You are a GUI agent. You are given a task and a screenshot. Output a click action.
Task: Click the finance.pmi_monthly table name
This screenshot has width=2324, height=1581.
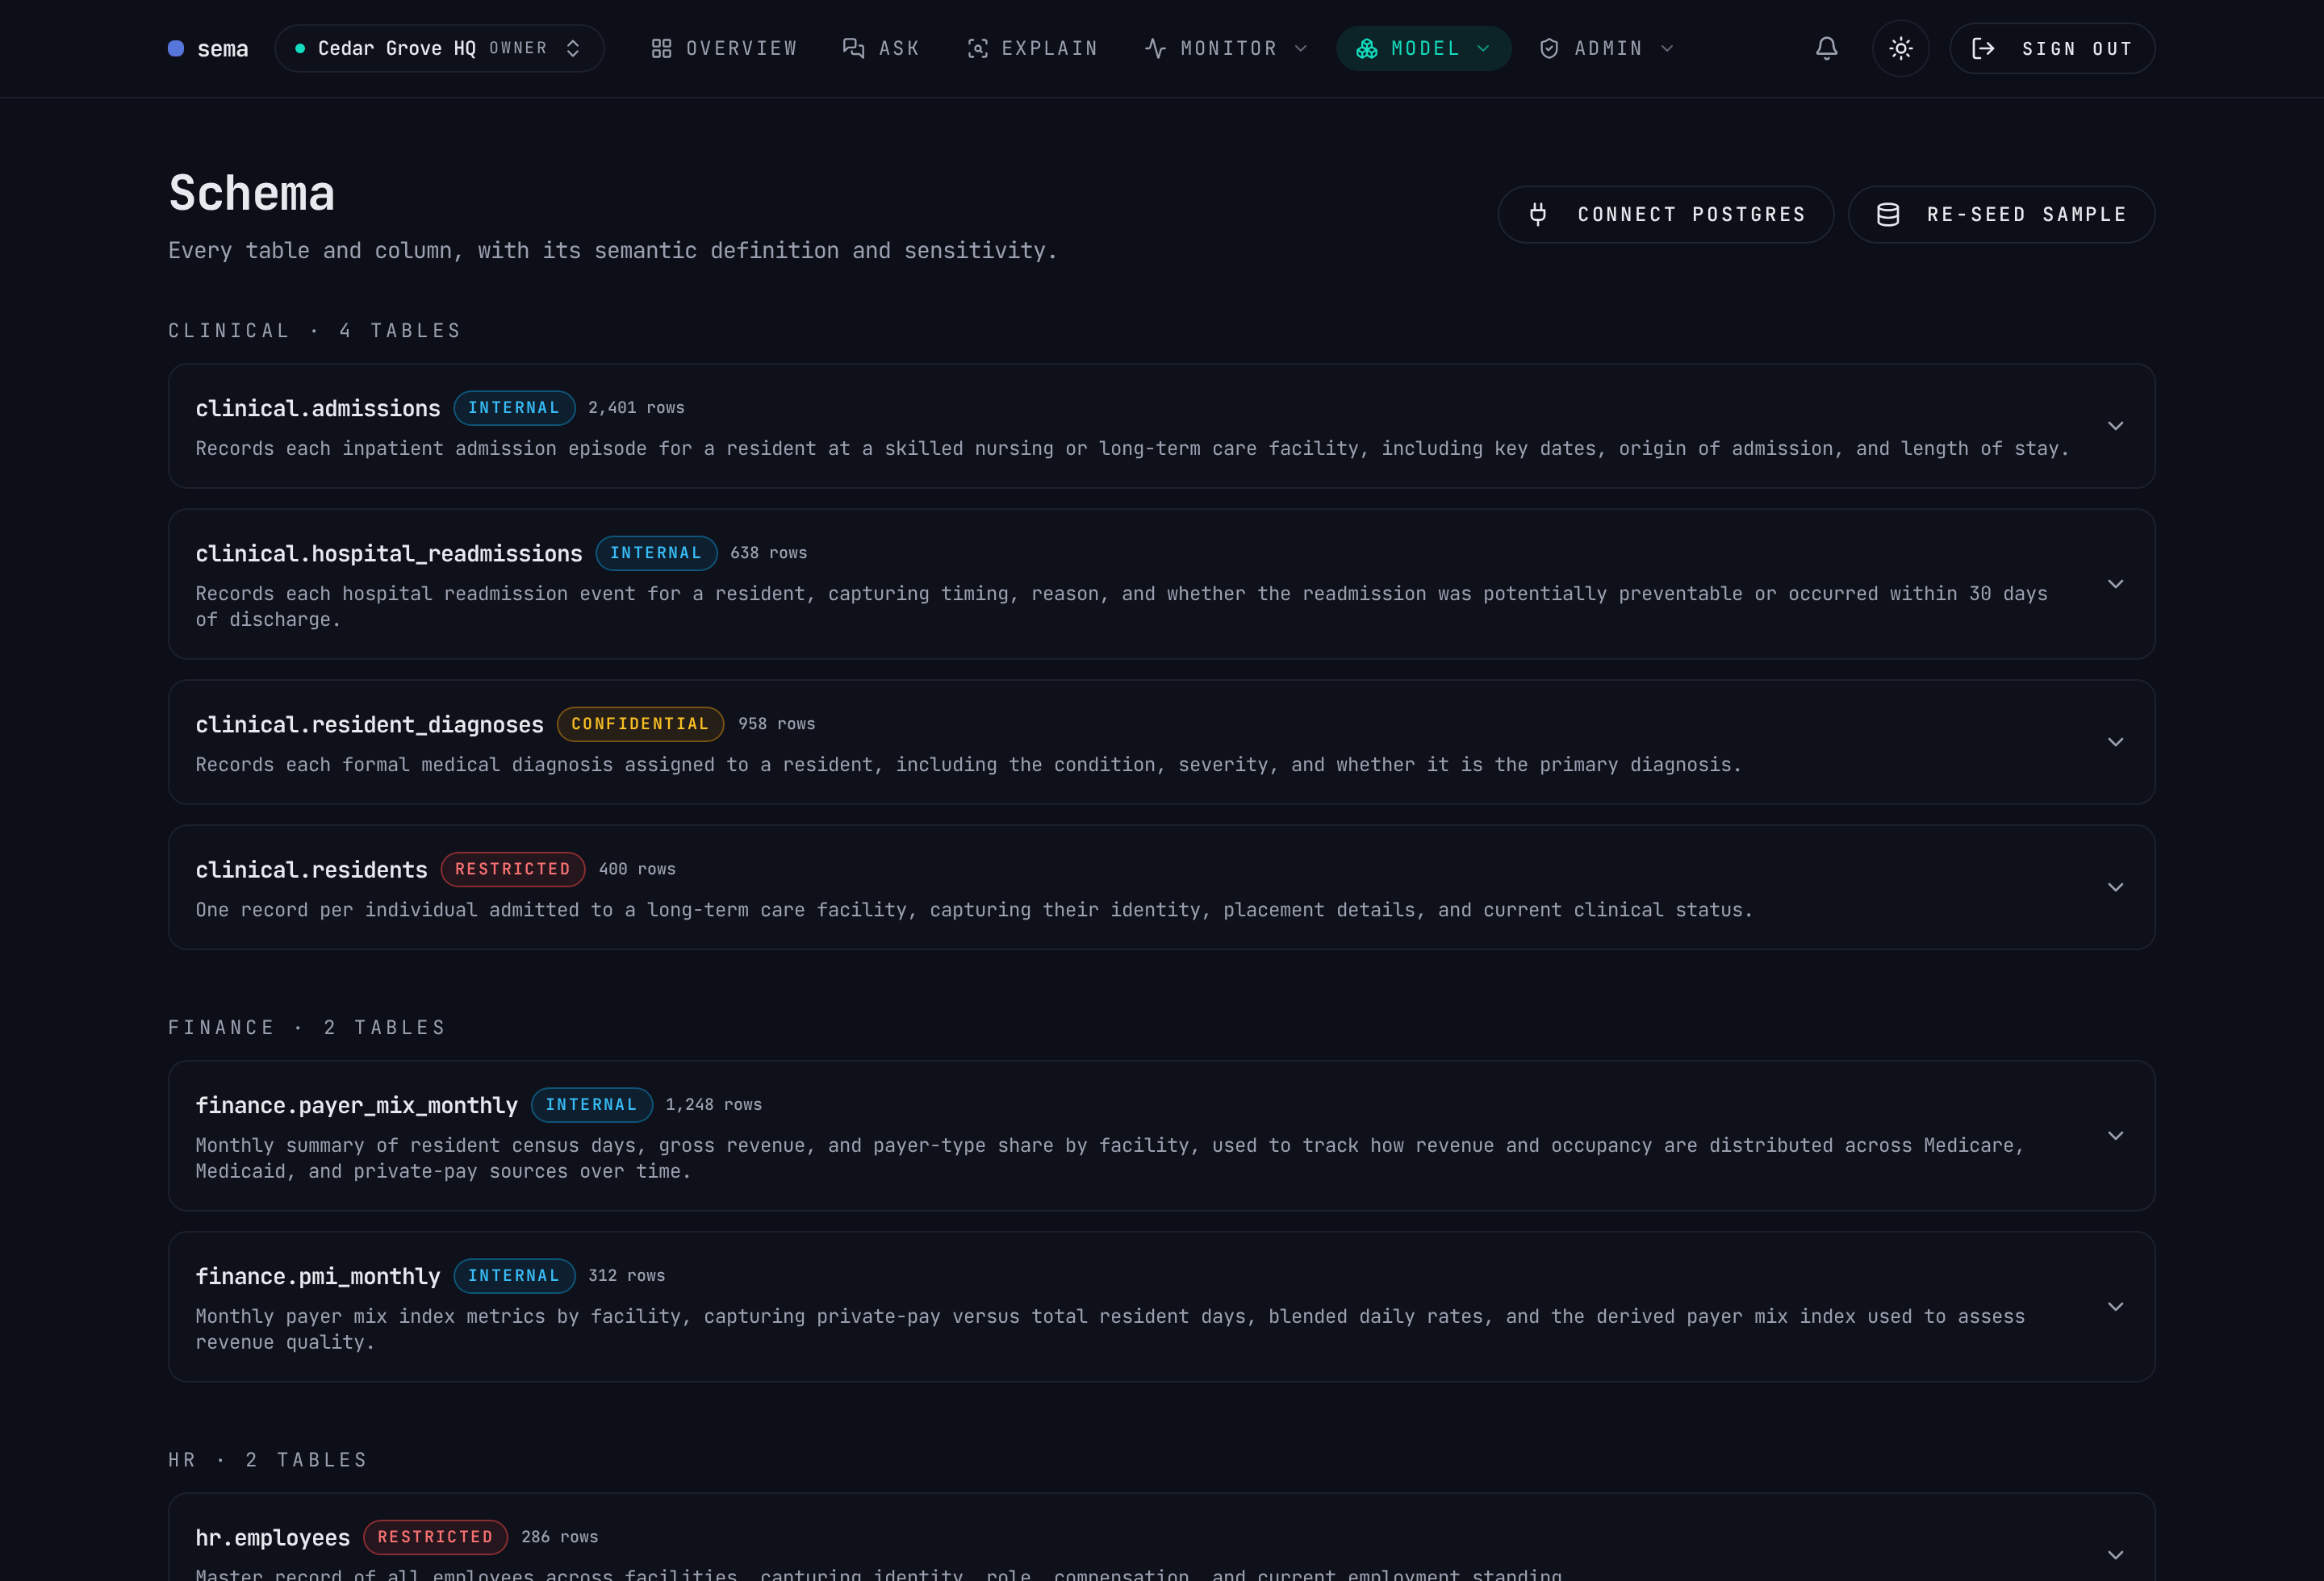click(x=318, y=1276)
